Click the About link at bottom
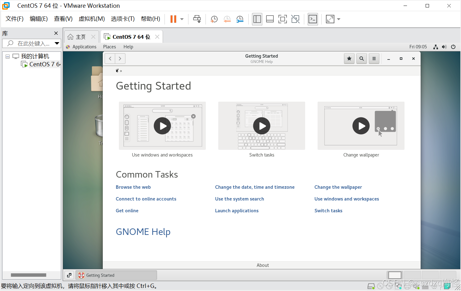 [x=263, y=265]
